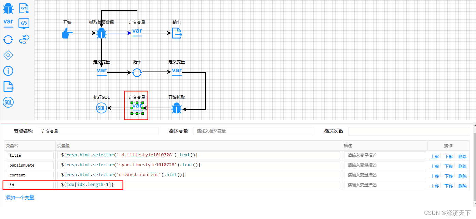Click the 输出 output file node
476x219 pixels.
pyautogui.click(x=177, y=33)
